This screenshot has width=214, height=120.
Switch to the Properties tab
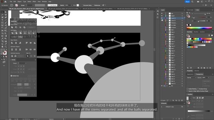pos(190,71)
